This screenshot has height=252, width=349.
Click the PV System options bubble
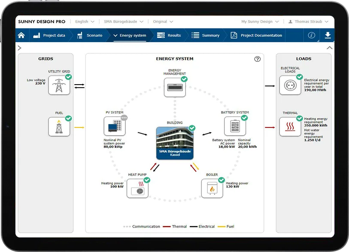coord(124,118)
